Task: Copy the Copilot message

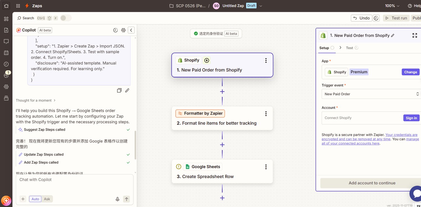Action: click(119, 90)
